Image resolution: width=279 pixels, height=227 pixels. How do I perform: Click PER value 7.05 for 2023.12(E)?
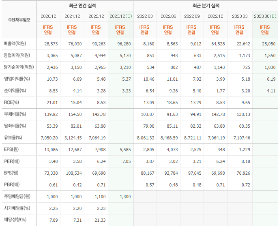coord(127,161)
